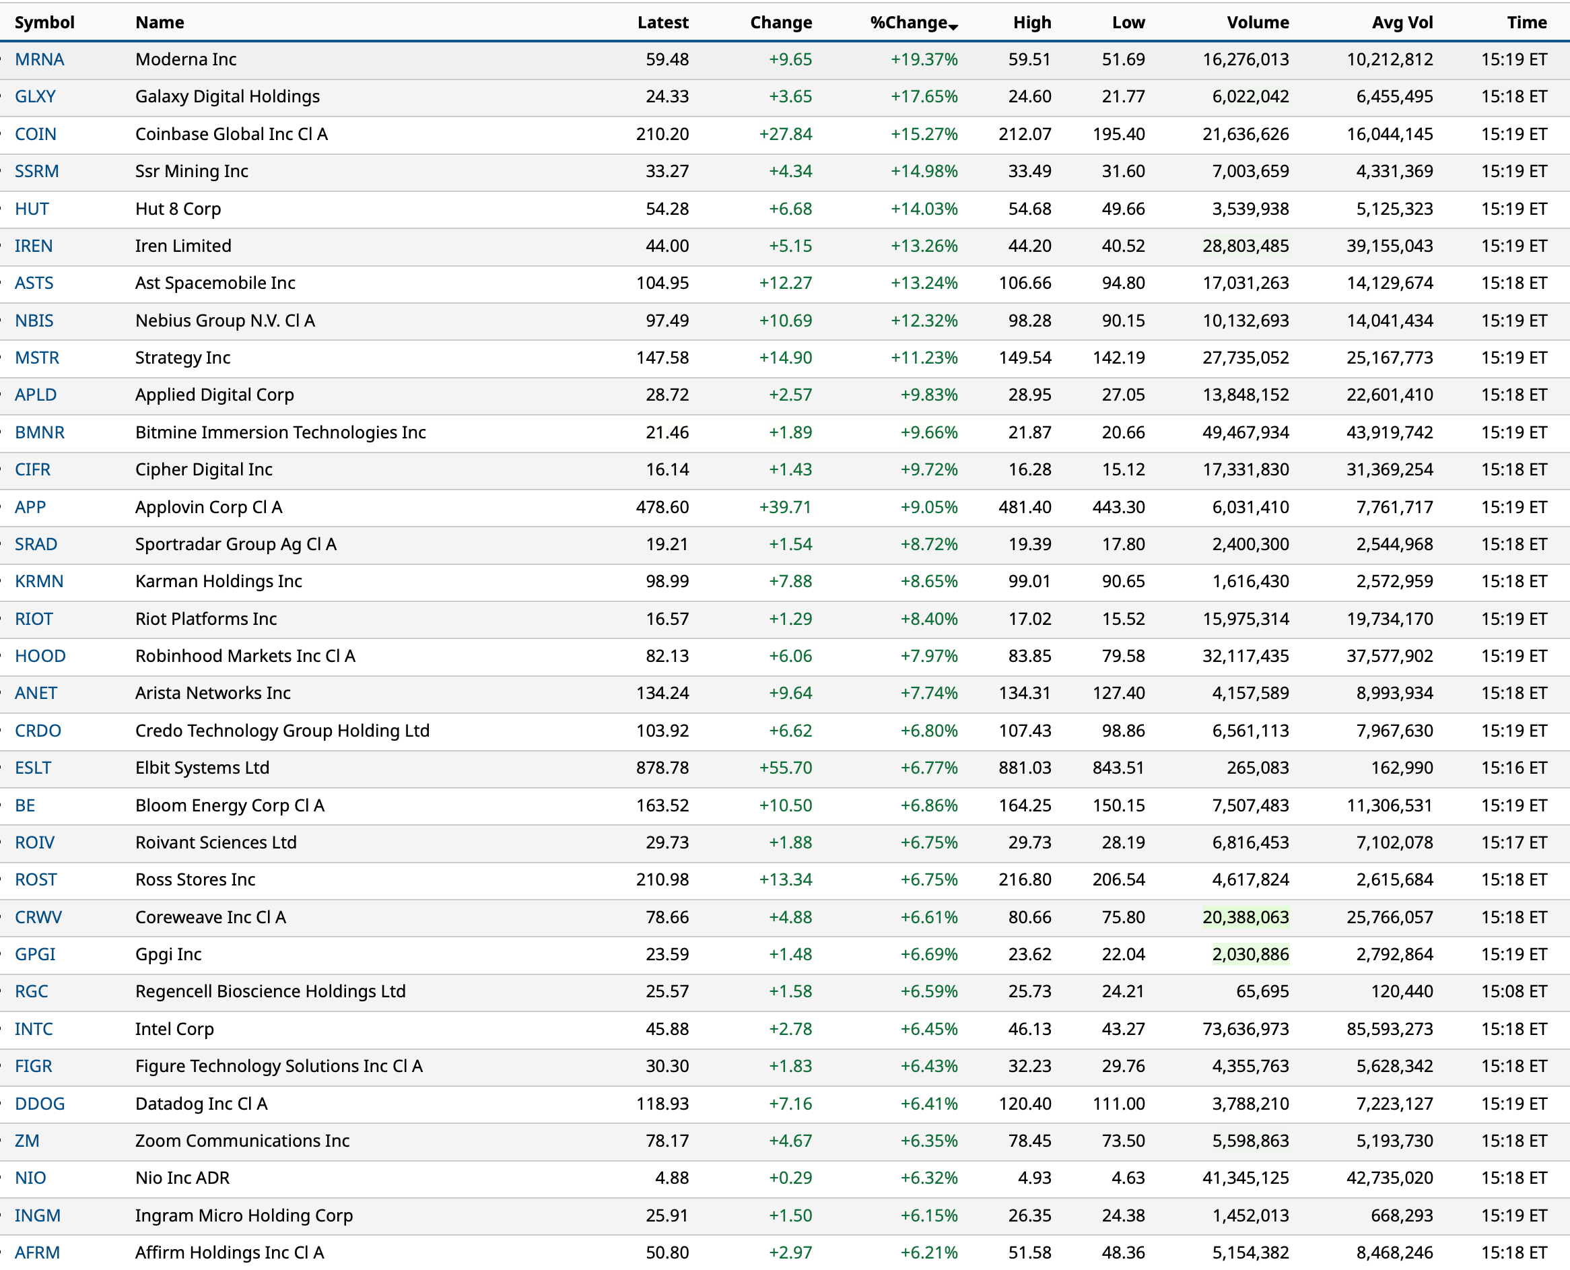The image size is (1570, 1270).
Task: Click highlighted GPGI volume cell 2,030,886
Action: pos(1250,955)
